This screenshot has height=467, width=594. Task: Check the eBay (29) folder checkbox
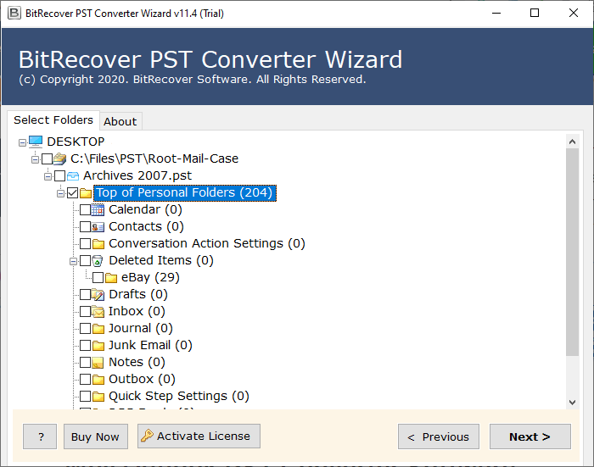tap(98, 277)
